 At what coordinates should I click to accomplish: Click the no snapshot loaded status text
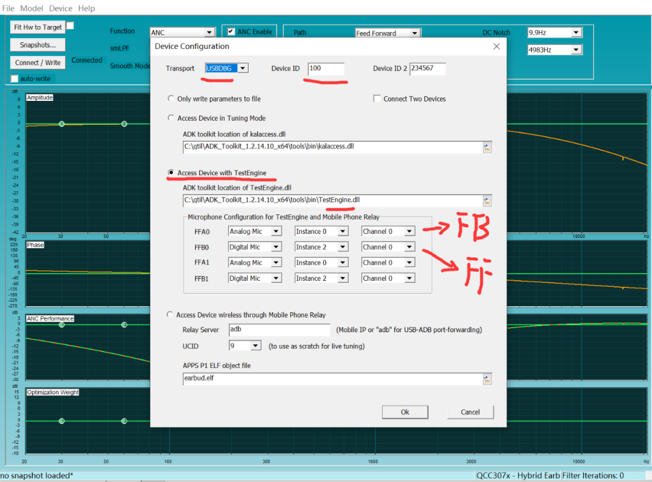point(37,475)
